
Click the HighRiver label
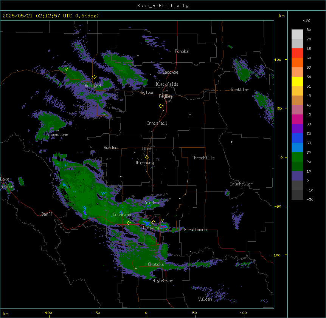(163, 281)
